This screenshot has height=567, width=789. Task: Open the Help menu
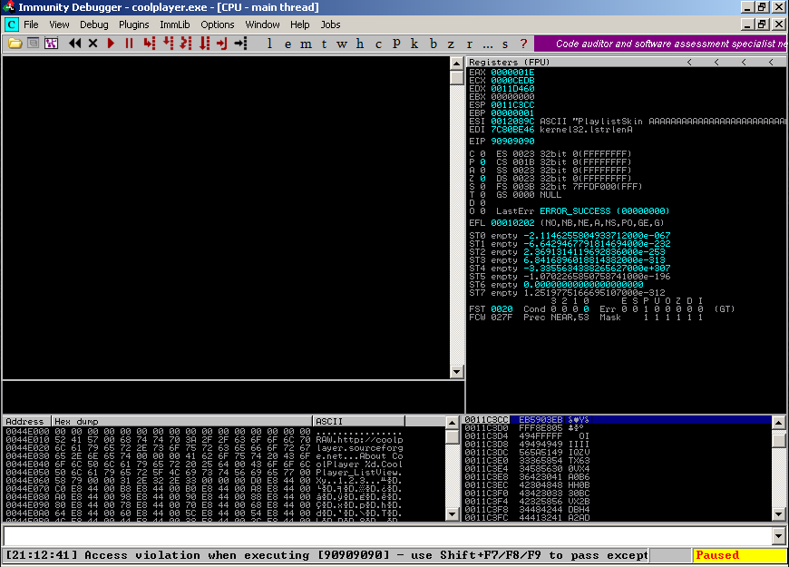(300, 24)
